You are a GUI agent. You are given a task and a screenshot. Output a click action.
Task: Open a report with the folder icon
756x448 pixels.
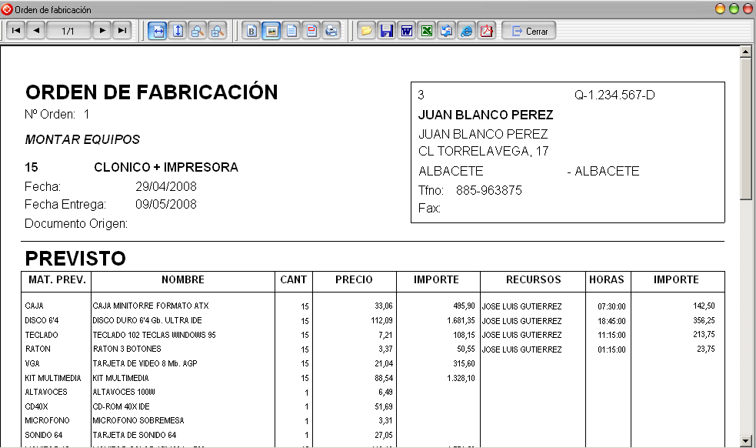367,32
